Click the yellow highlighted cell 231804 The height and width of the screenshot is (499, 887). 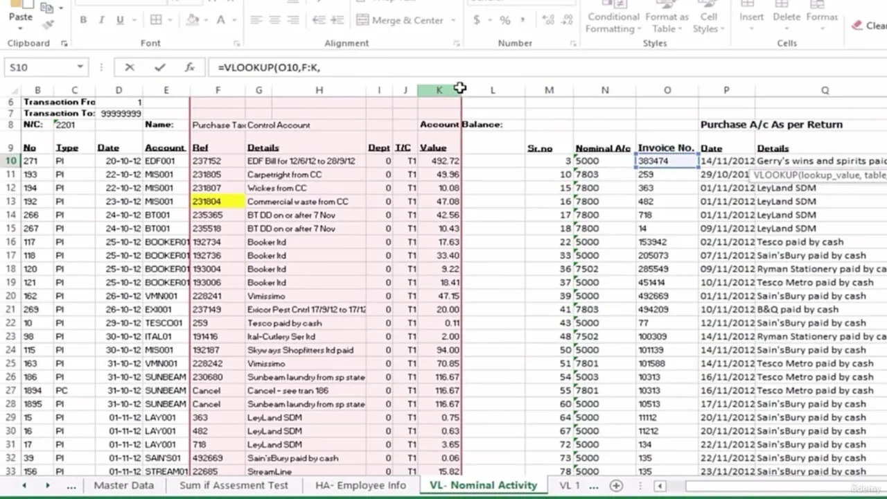(218, 202)
